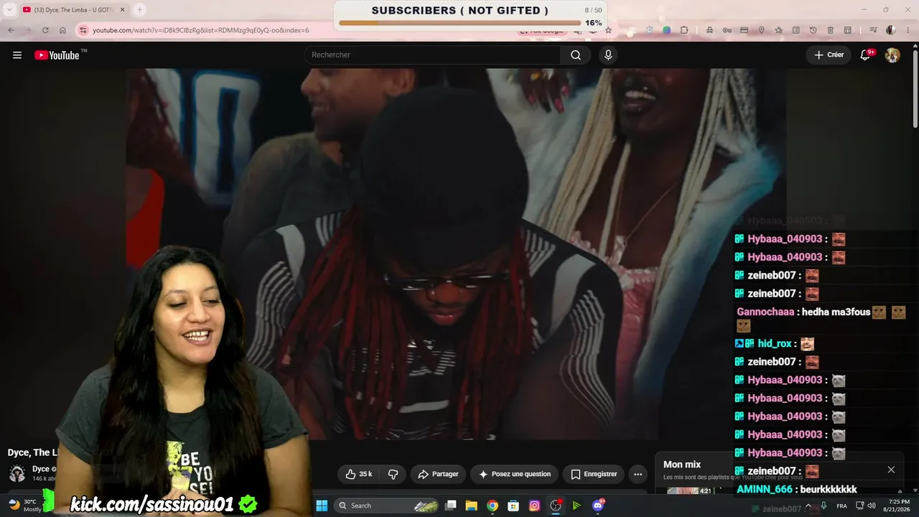The height and width of the screenshot is (517, 919).
Task: Save the video with Enregistrer
Action: [x=594, y=474]
